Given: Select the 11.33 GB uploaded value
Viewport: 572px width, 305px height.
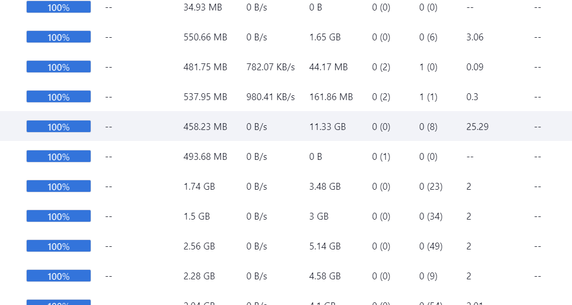Looking at the screenshot, I should coord(327,127).
